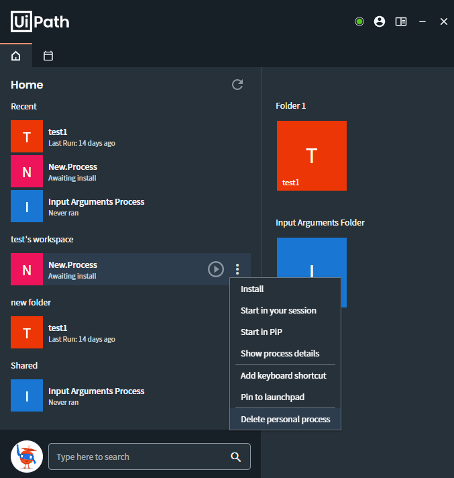The width and height of the screenshot is (454, 478).
Task: Click test1 T icon in new folder
Action: tap(27, 332)
